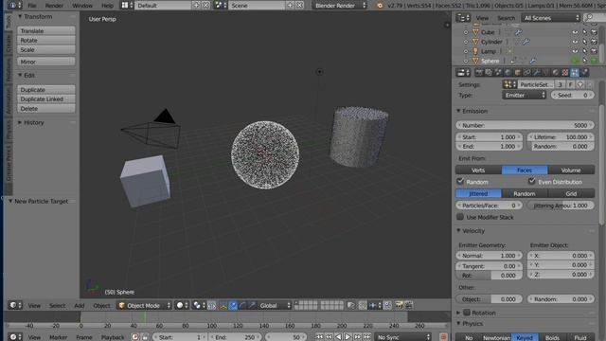Collapse the Transform panel

pyautogui.click(x=20, y=17)
